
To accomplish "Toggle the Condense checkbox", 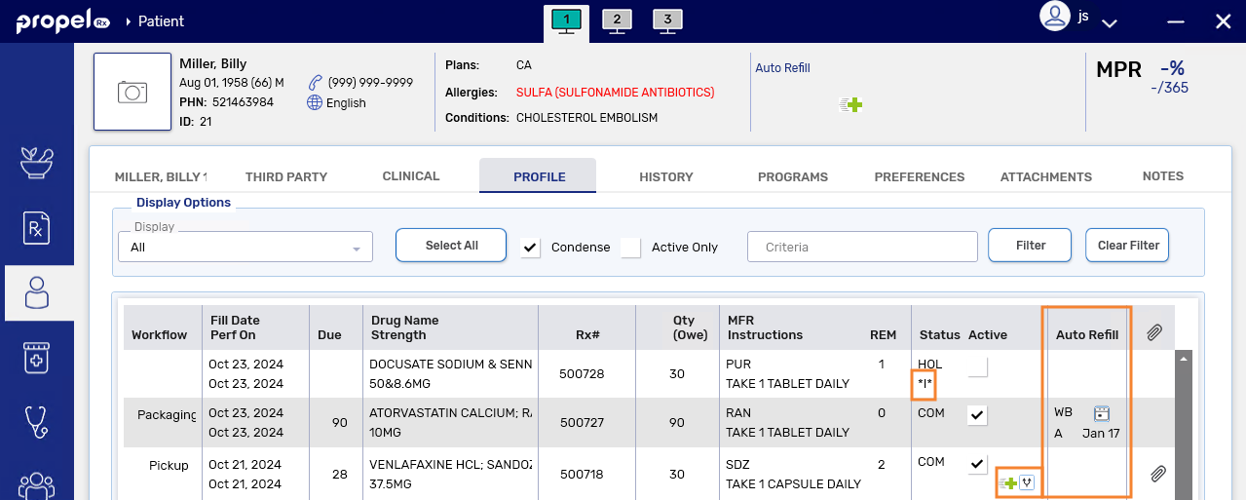I will pyautogui.click(x=531, y=248).
